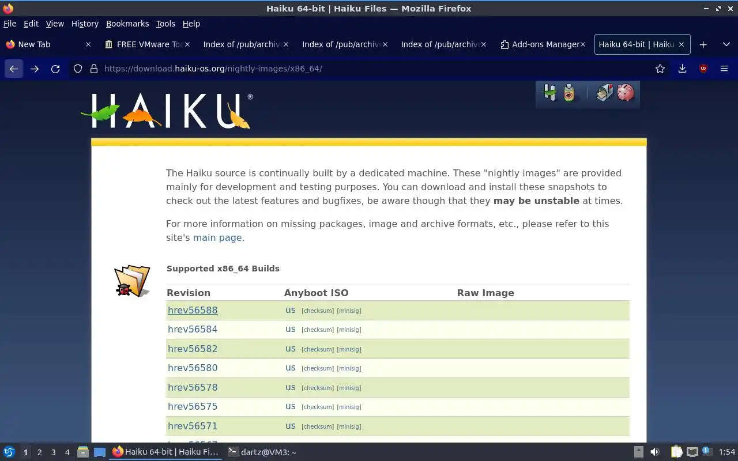Click the pink piggy bank donate icon
738x461 pixels.
626,93
